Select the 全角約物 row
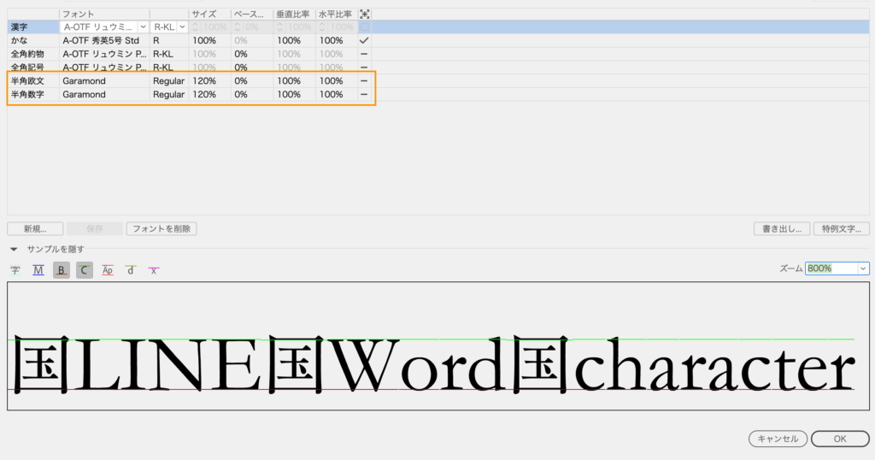 click(x=32, y=54)
